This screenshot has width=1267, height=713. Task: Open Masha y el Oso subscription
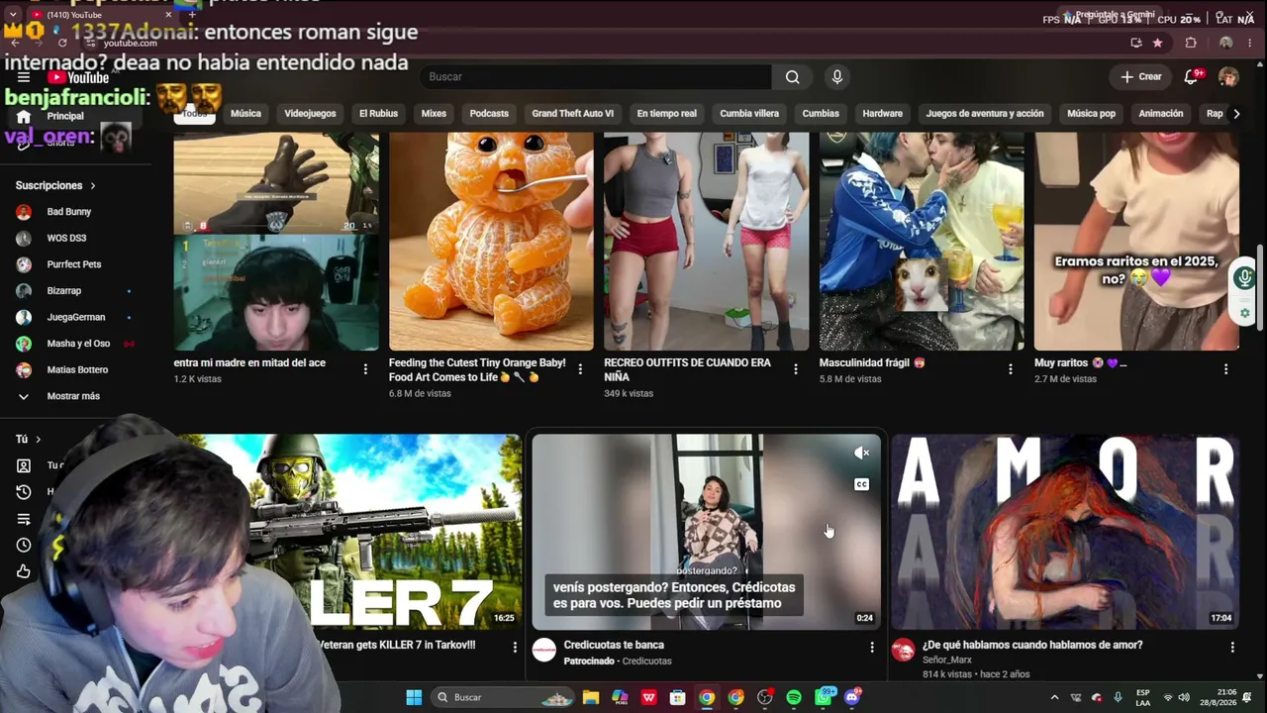click(x=78, y=344)
